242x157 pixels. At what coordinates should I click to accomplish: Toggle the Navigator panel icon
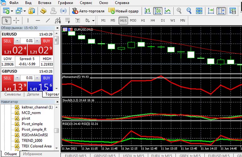53,11
